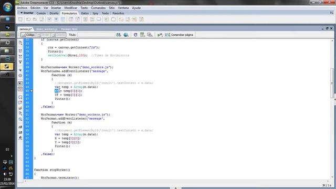
Task: Insert a Fieldset element
Action: pyautogui.click(x=113, y=19)
